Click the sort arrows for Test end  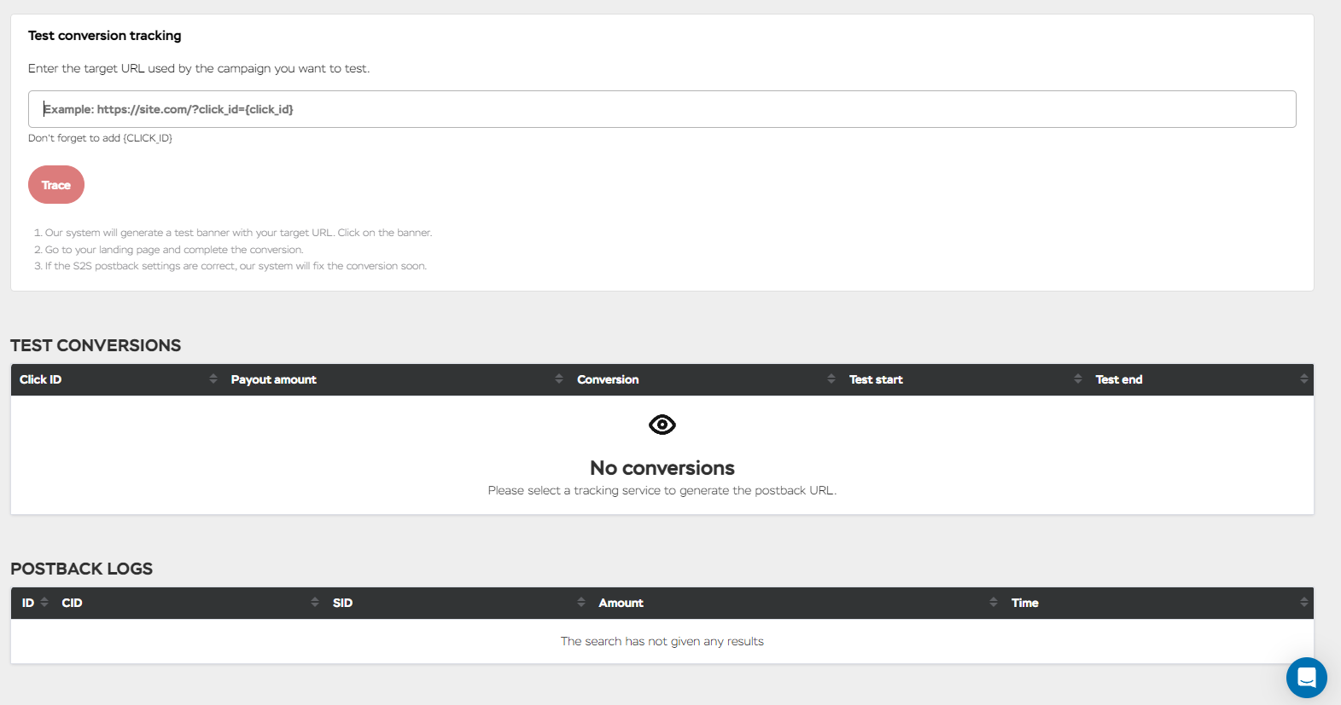(1303, 379)
